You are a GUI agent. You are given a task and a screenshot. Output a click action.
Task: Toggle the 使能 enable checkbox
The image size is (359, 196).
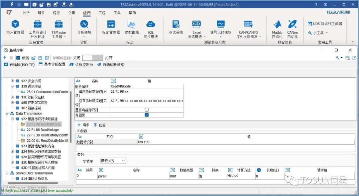coord(18,58)
